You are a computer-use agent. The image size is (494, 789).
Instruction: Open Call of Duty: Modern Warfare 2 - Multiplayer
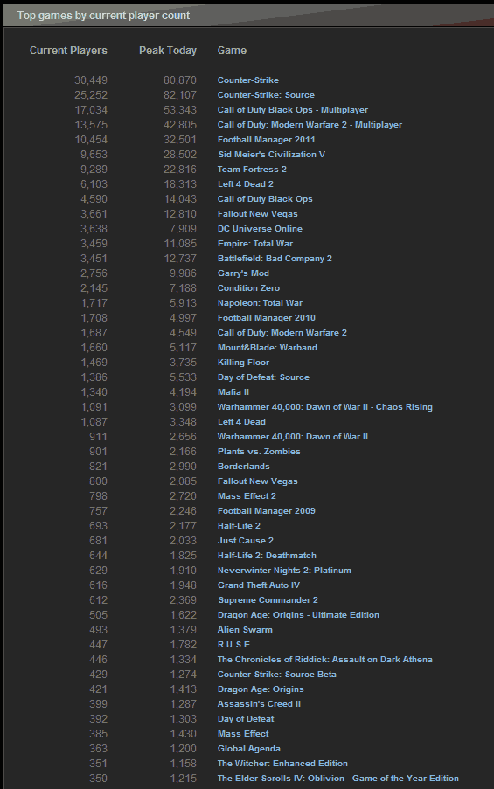[310, 125]
